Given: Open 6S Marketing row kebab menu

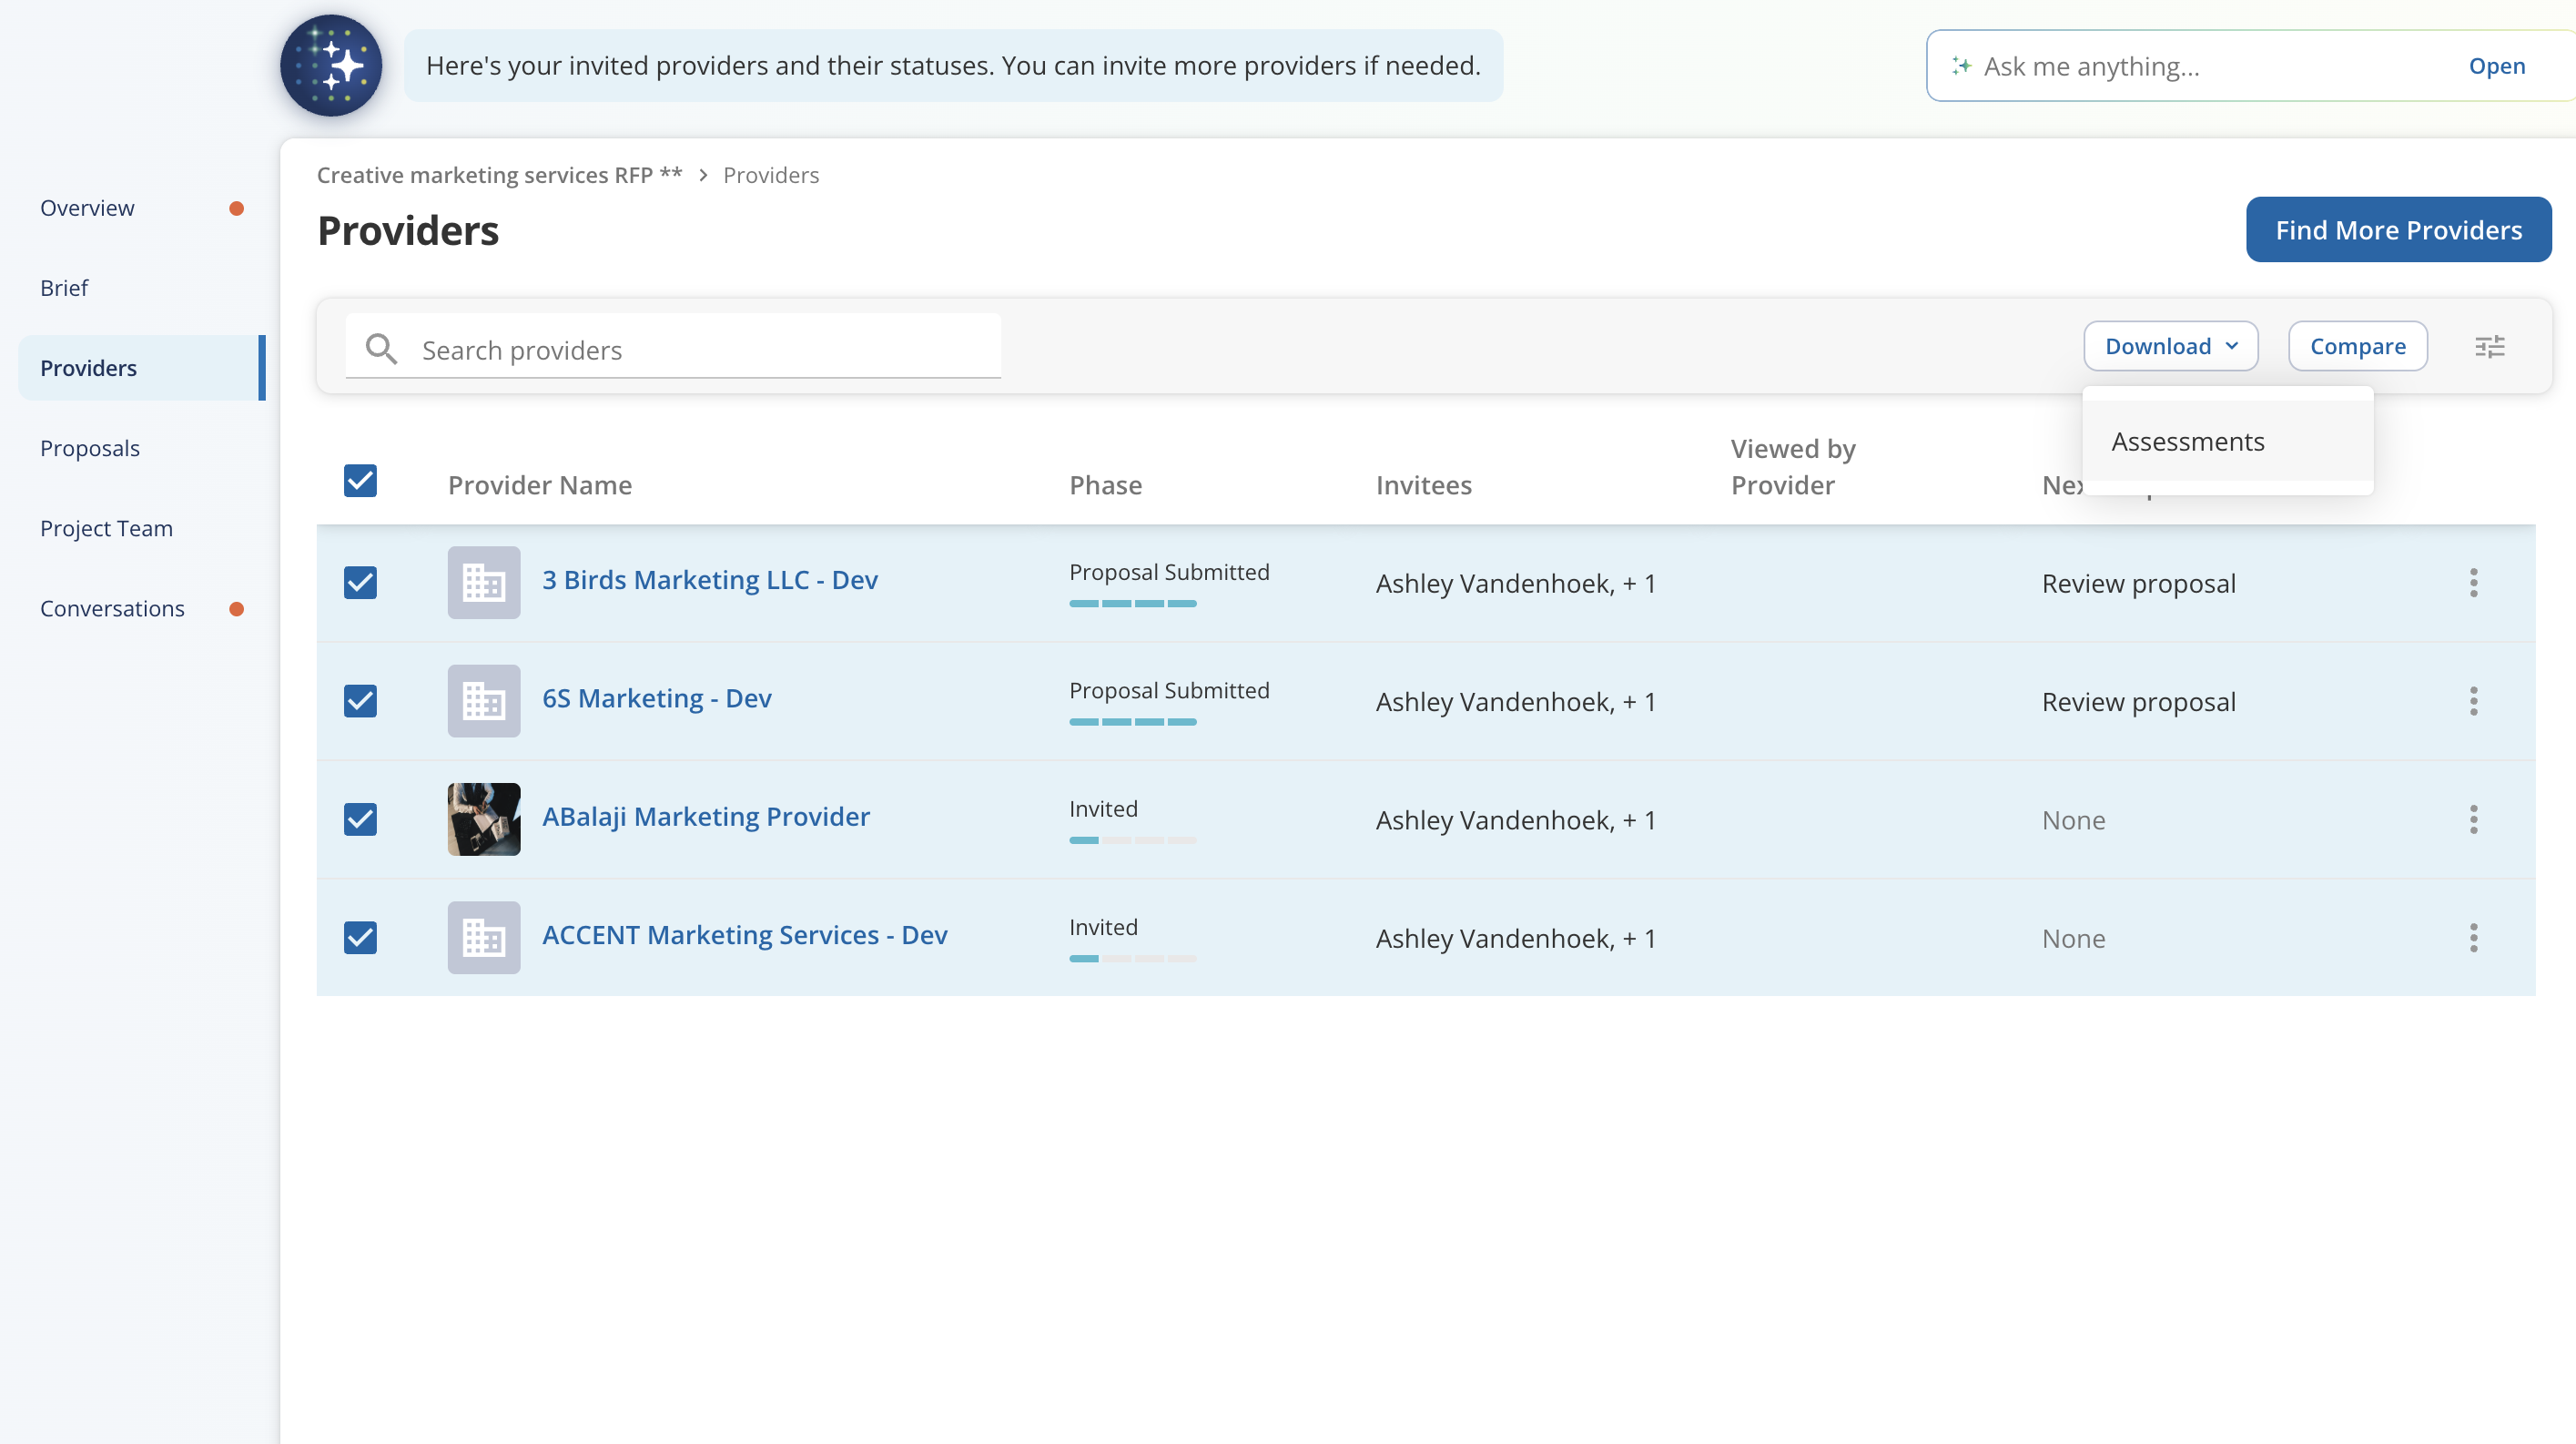Looking at the screenshot, I should click(2473, 701).
